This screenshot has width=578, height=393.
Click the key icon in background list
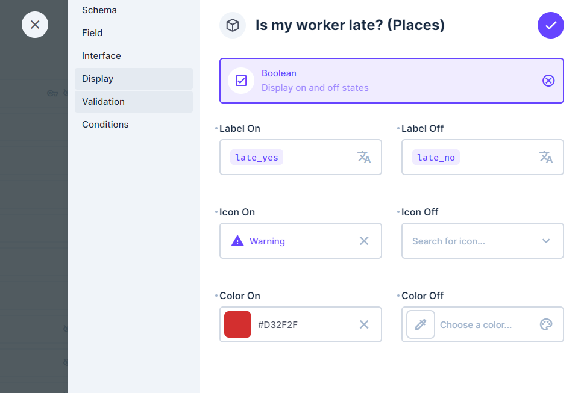[x=52, y=93]
